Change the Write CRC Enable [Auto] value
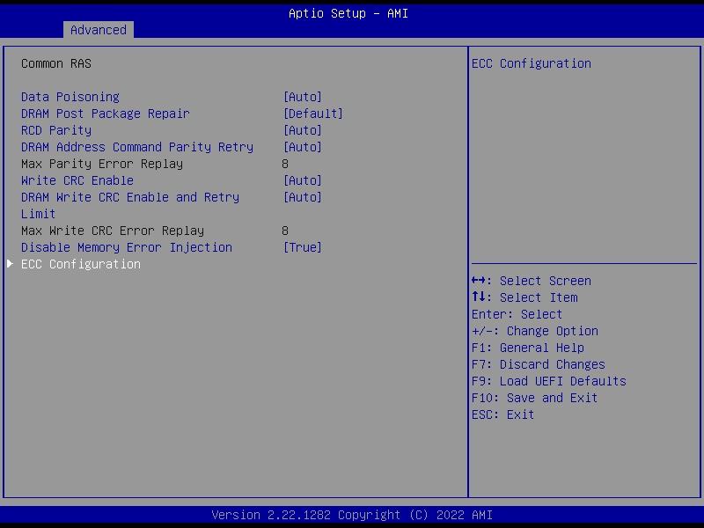This screenshot has height=528, width=704. [303, 180]
